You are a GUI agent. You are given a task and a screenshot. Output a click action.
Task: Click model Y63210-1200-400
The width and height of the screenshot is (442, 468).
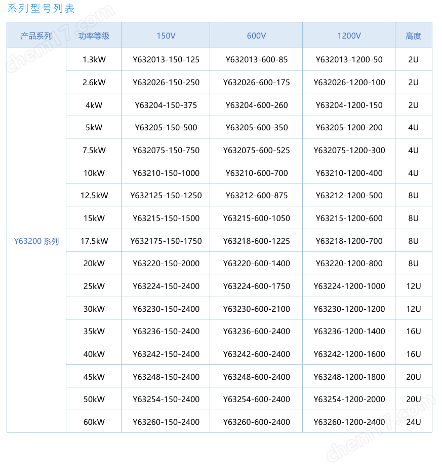tap(349, 173)
